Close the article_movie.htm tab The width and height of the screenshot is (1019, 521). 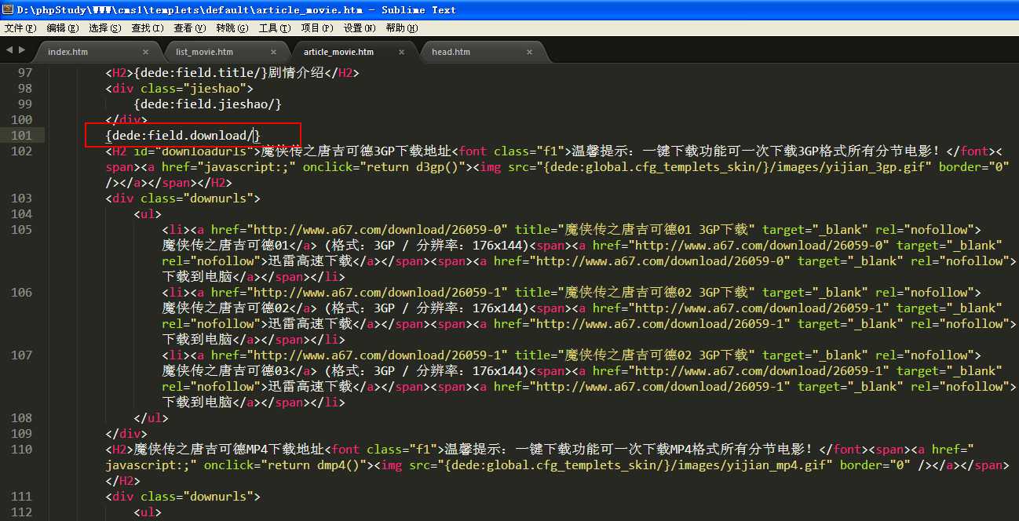(x=401, y=52)
